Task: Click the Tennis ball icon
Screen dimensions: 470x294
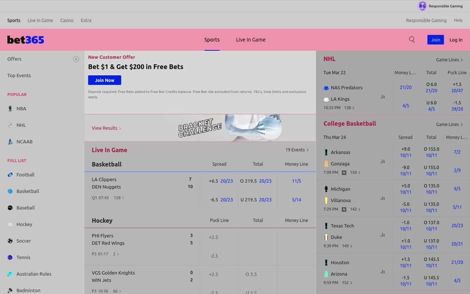Action: point(10,257)
